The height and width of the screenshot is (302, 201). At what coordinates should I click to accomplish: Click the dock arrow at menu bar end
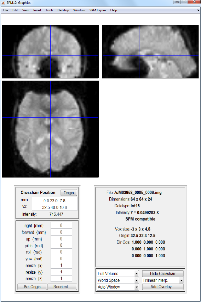tap(198, 10)
